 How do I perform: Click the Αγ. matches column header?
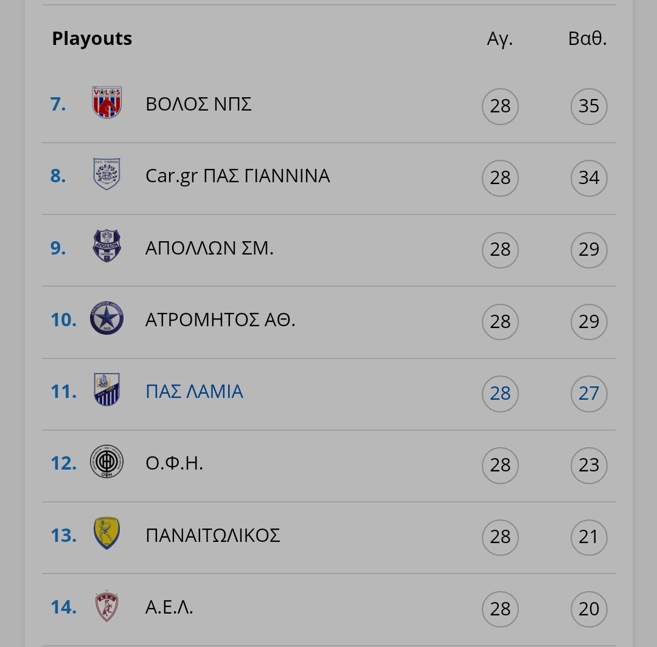[x=500, y=39]
